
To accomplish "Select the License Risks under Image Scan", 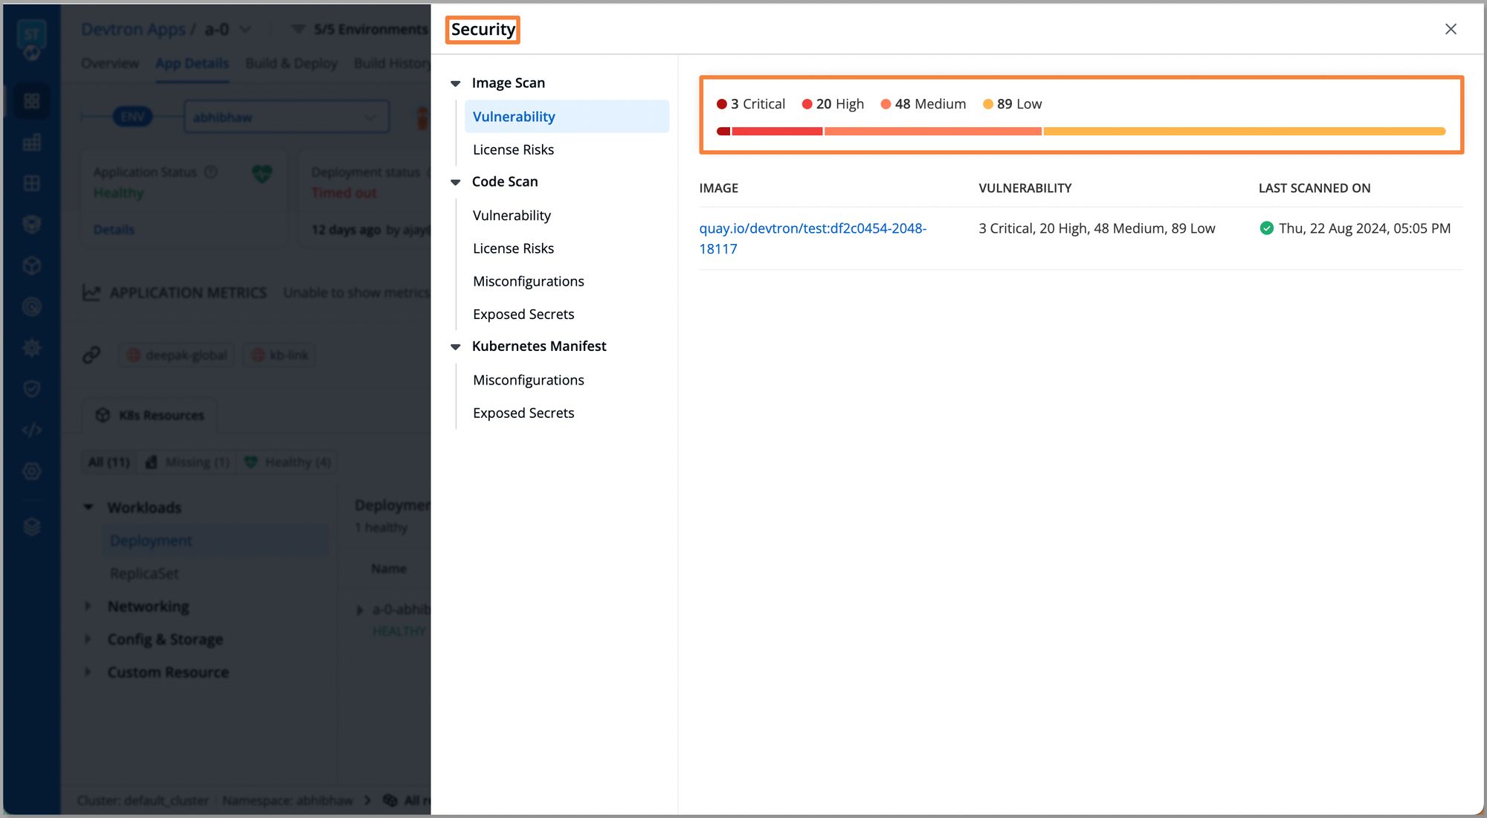I will pyautogui.click(x=514, y=149).
